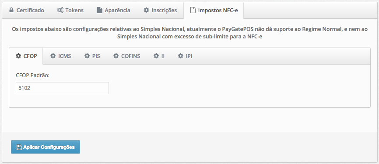Click the floppy disk save icon
Screen dimensions: 379x164
pyautogui.click(x=19, y=147)
